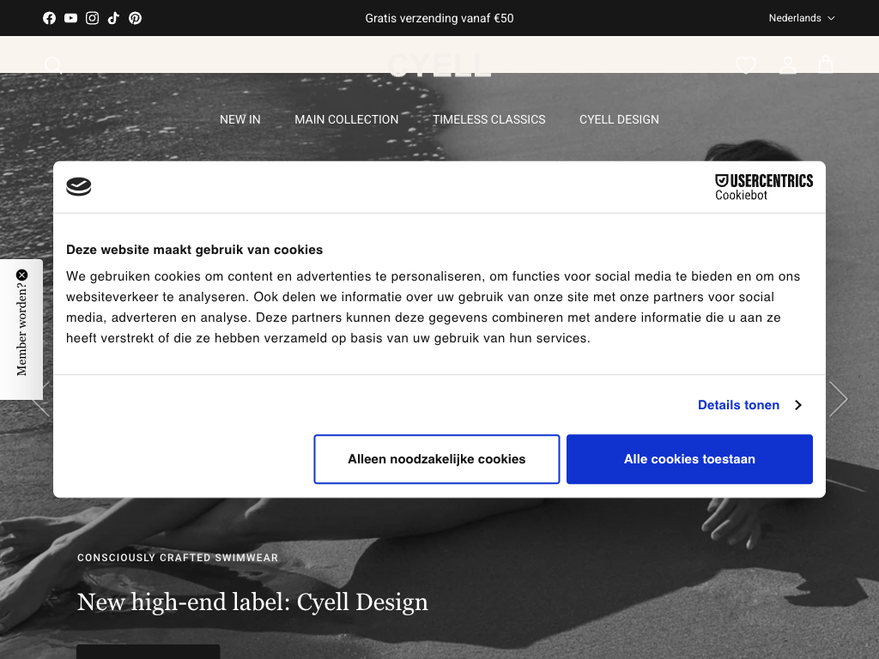
Task: Click Alleen noodzakelijke cookies button
Action: click(x=436, y=459)
